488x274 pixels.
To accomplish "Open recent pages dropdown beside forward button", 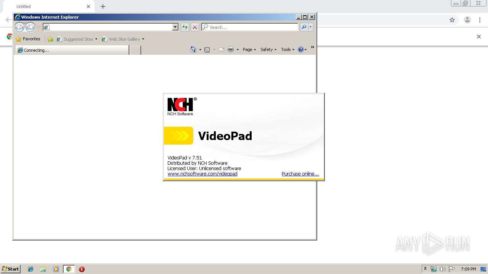I will tap(39, 27).
